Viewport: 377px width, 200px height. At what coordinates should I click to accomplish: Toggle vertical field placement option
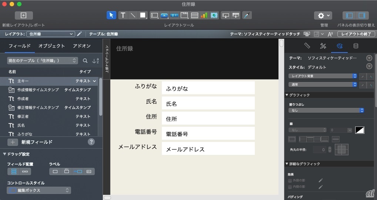(x=14, y=172)
